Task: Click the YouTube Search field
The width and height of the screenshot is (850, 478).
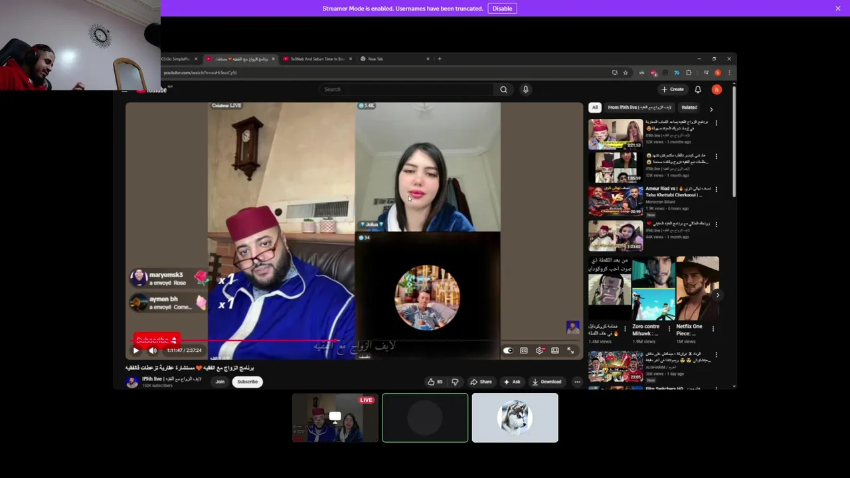Action: pyautogui.click(x=406, y=89)
